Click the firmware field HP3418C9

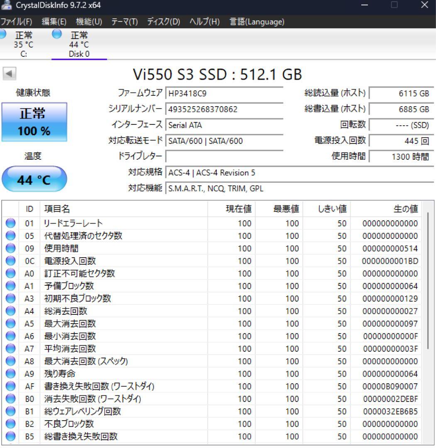(x=224, y=93)
